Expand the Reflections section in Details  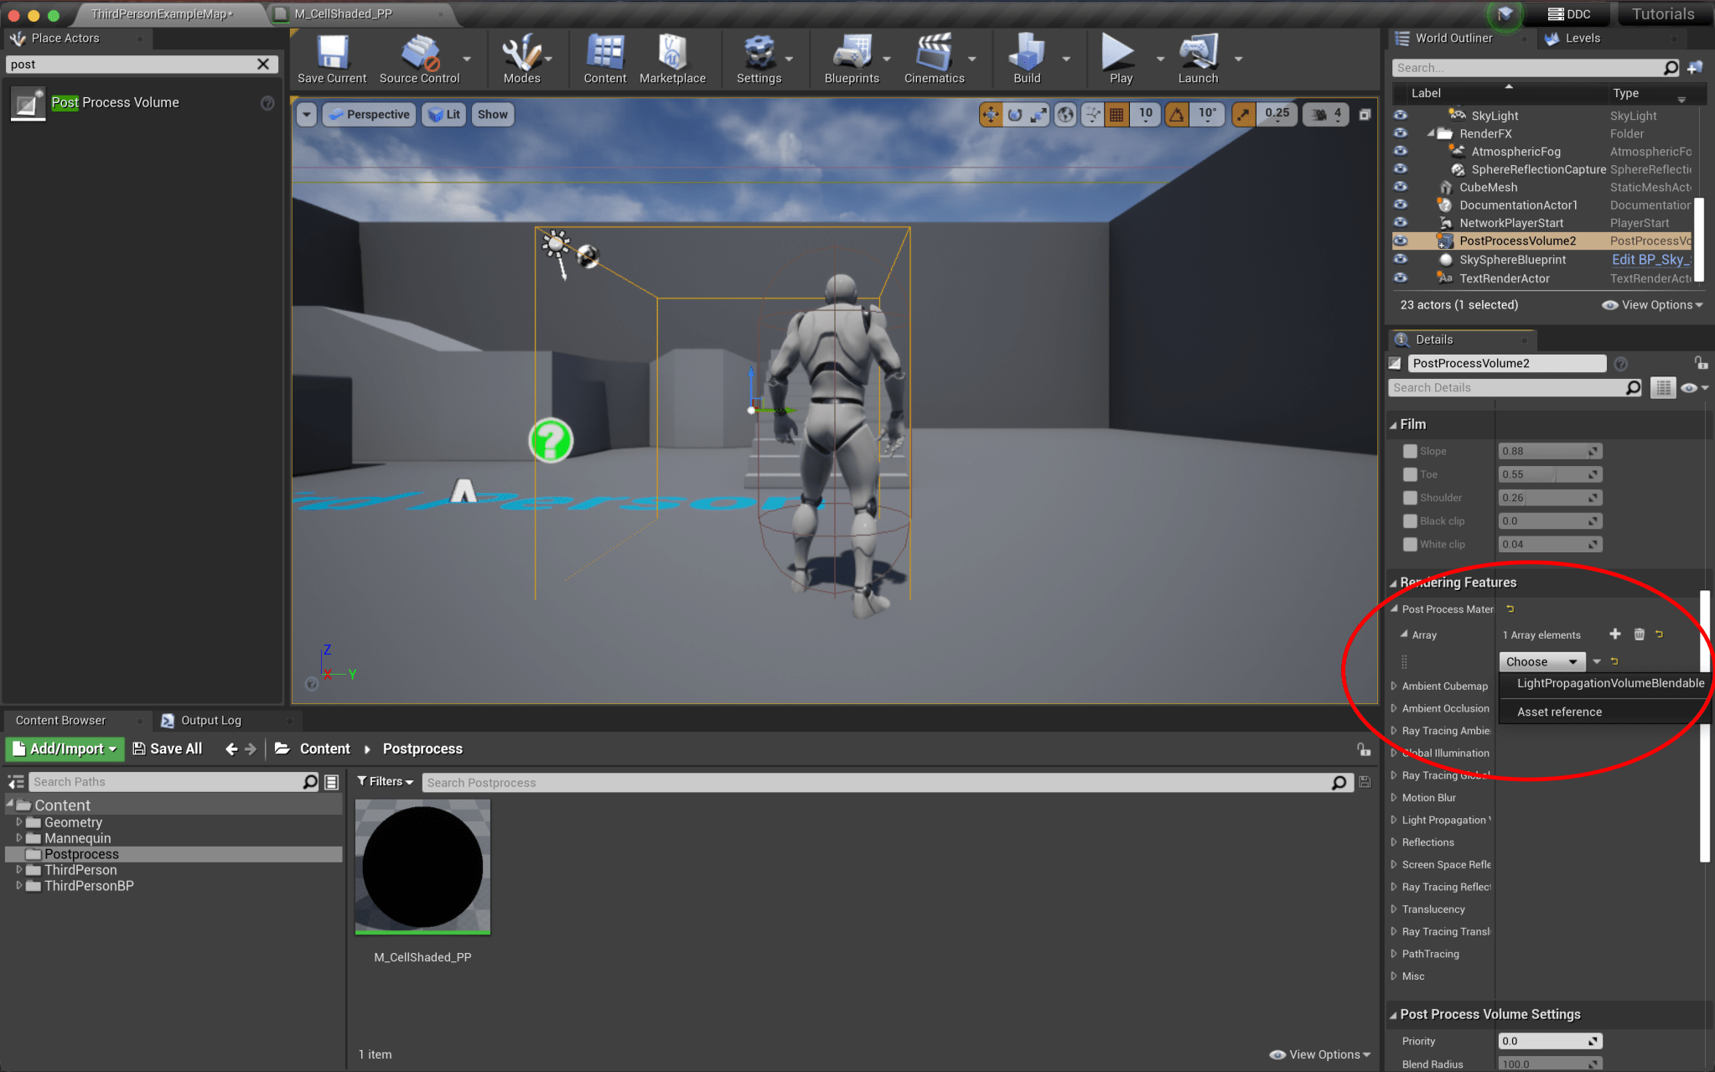[1428, 842]
